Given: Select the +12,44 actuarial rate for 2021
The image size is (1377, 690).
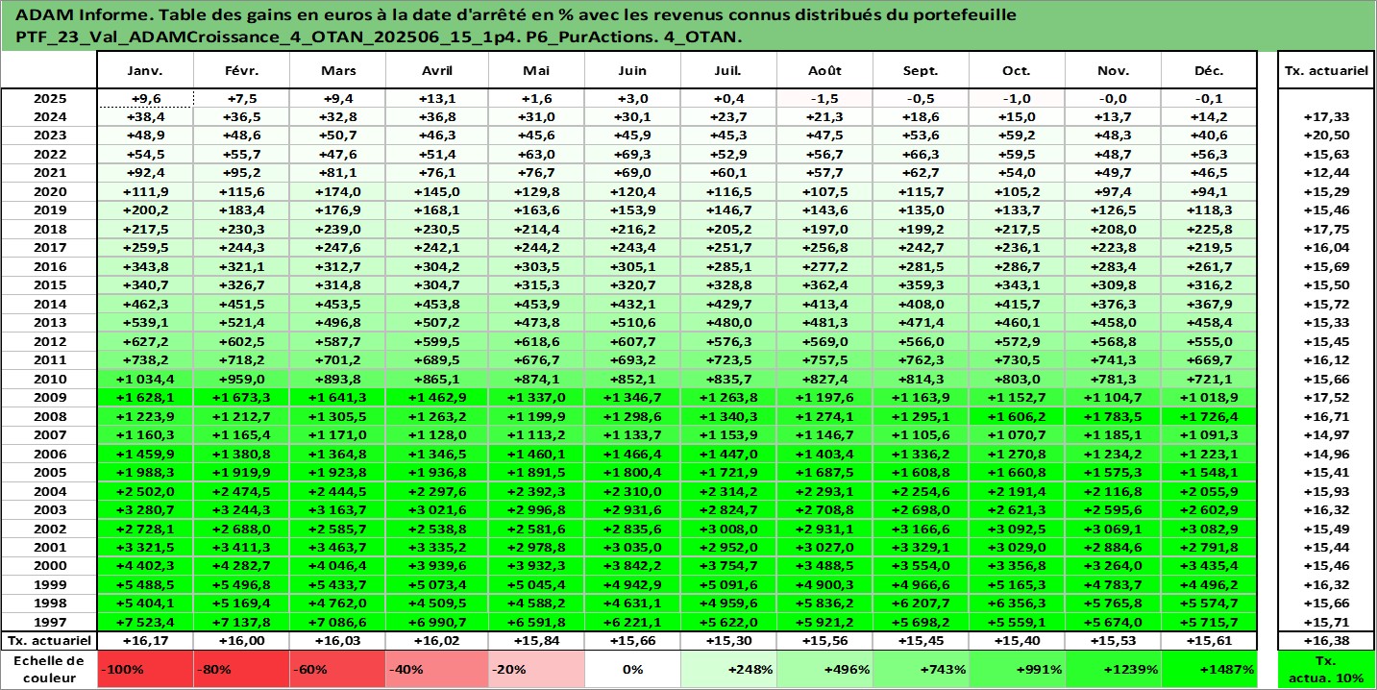Looking at the screenshot, I should [x=1325, y=173].
